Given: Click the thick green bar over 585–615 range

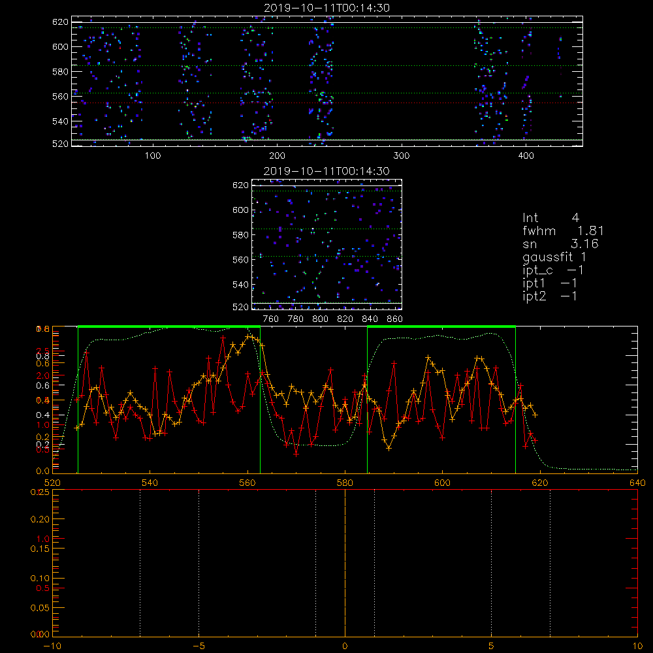Looking at the screenshot, I should 441,327.
